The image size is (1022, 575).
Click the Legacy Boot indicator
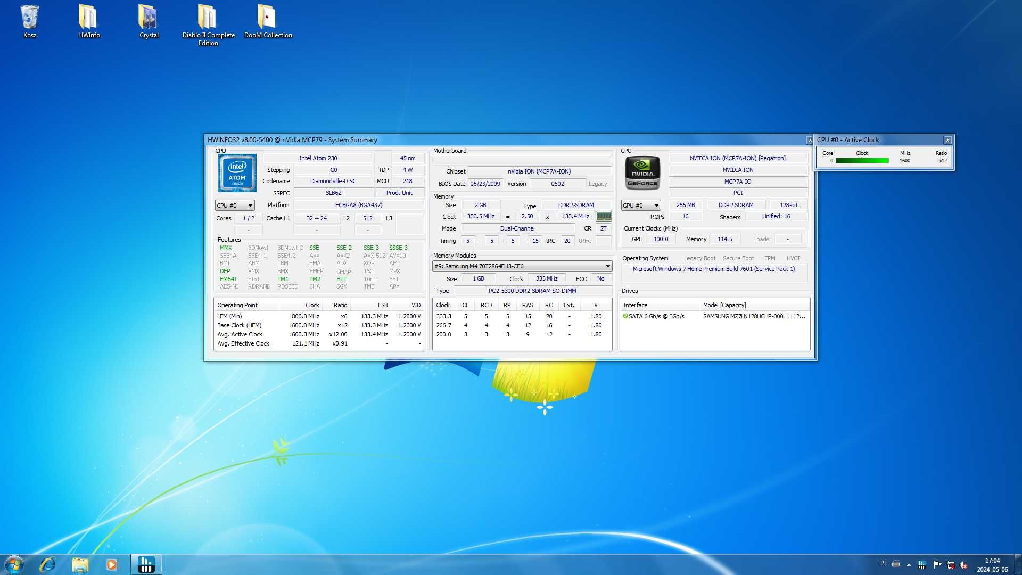coord(699,258)
